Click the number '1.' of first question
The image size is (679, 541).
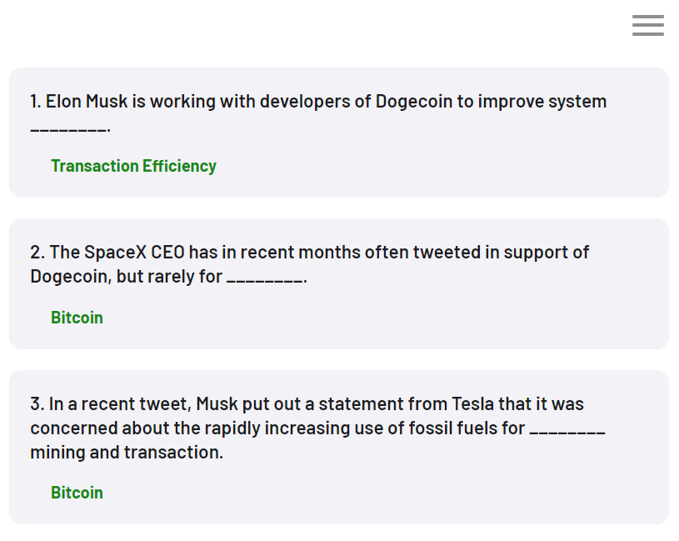pos(36,102)
